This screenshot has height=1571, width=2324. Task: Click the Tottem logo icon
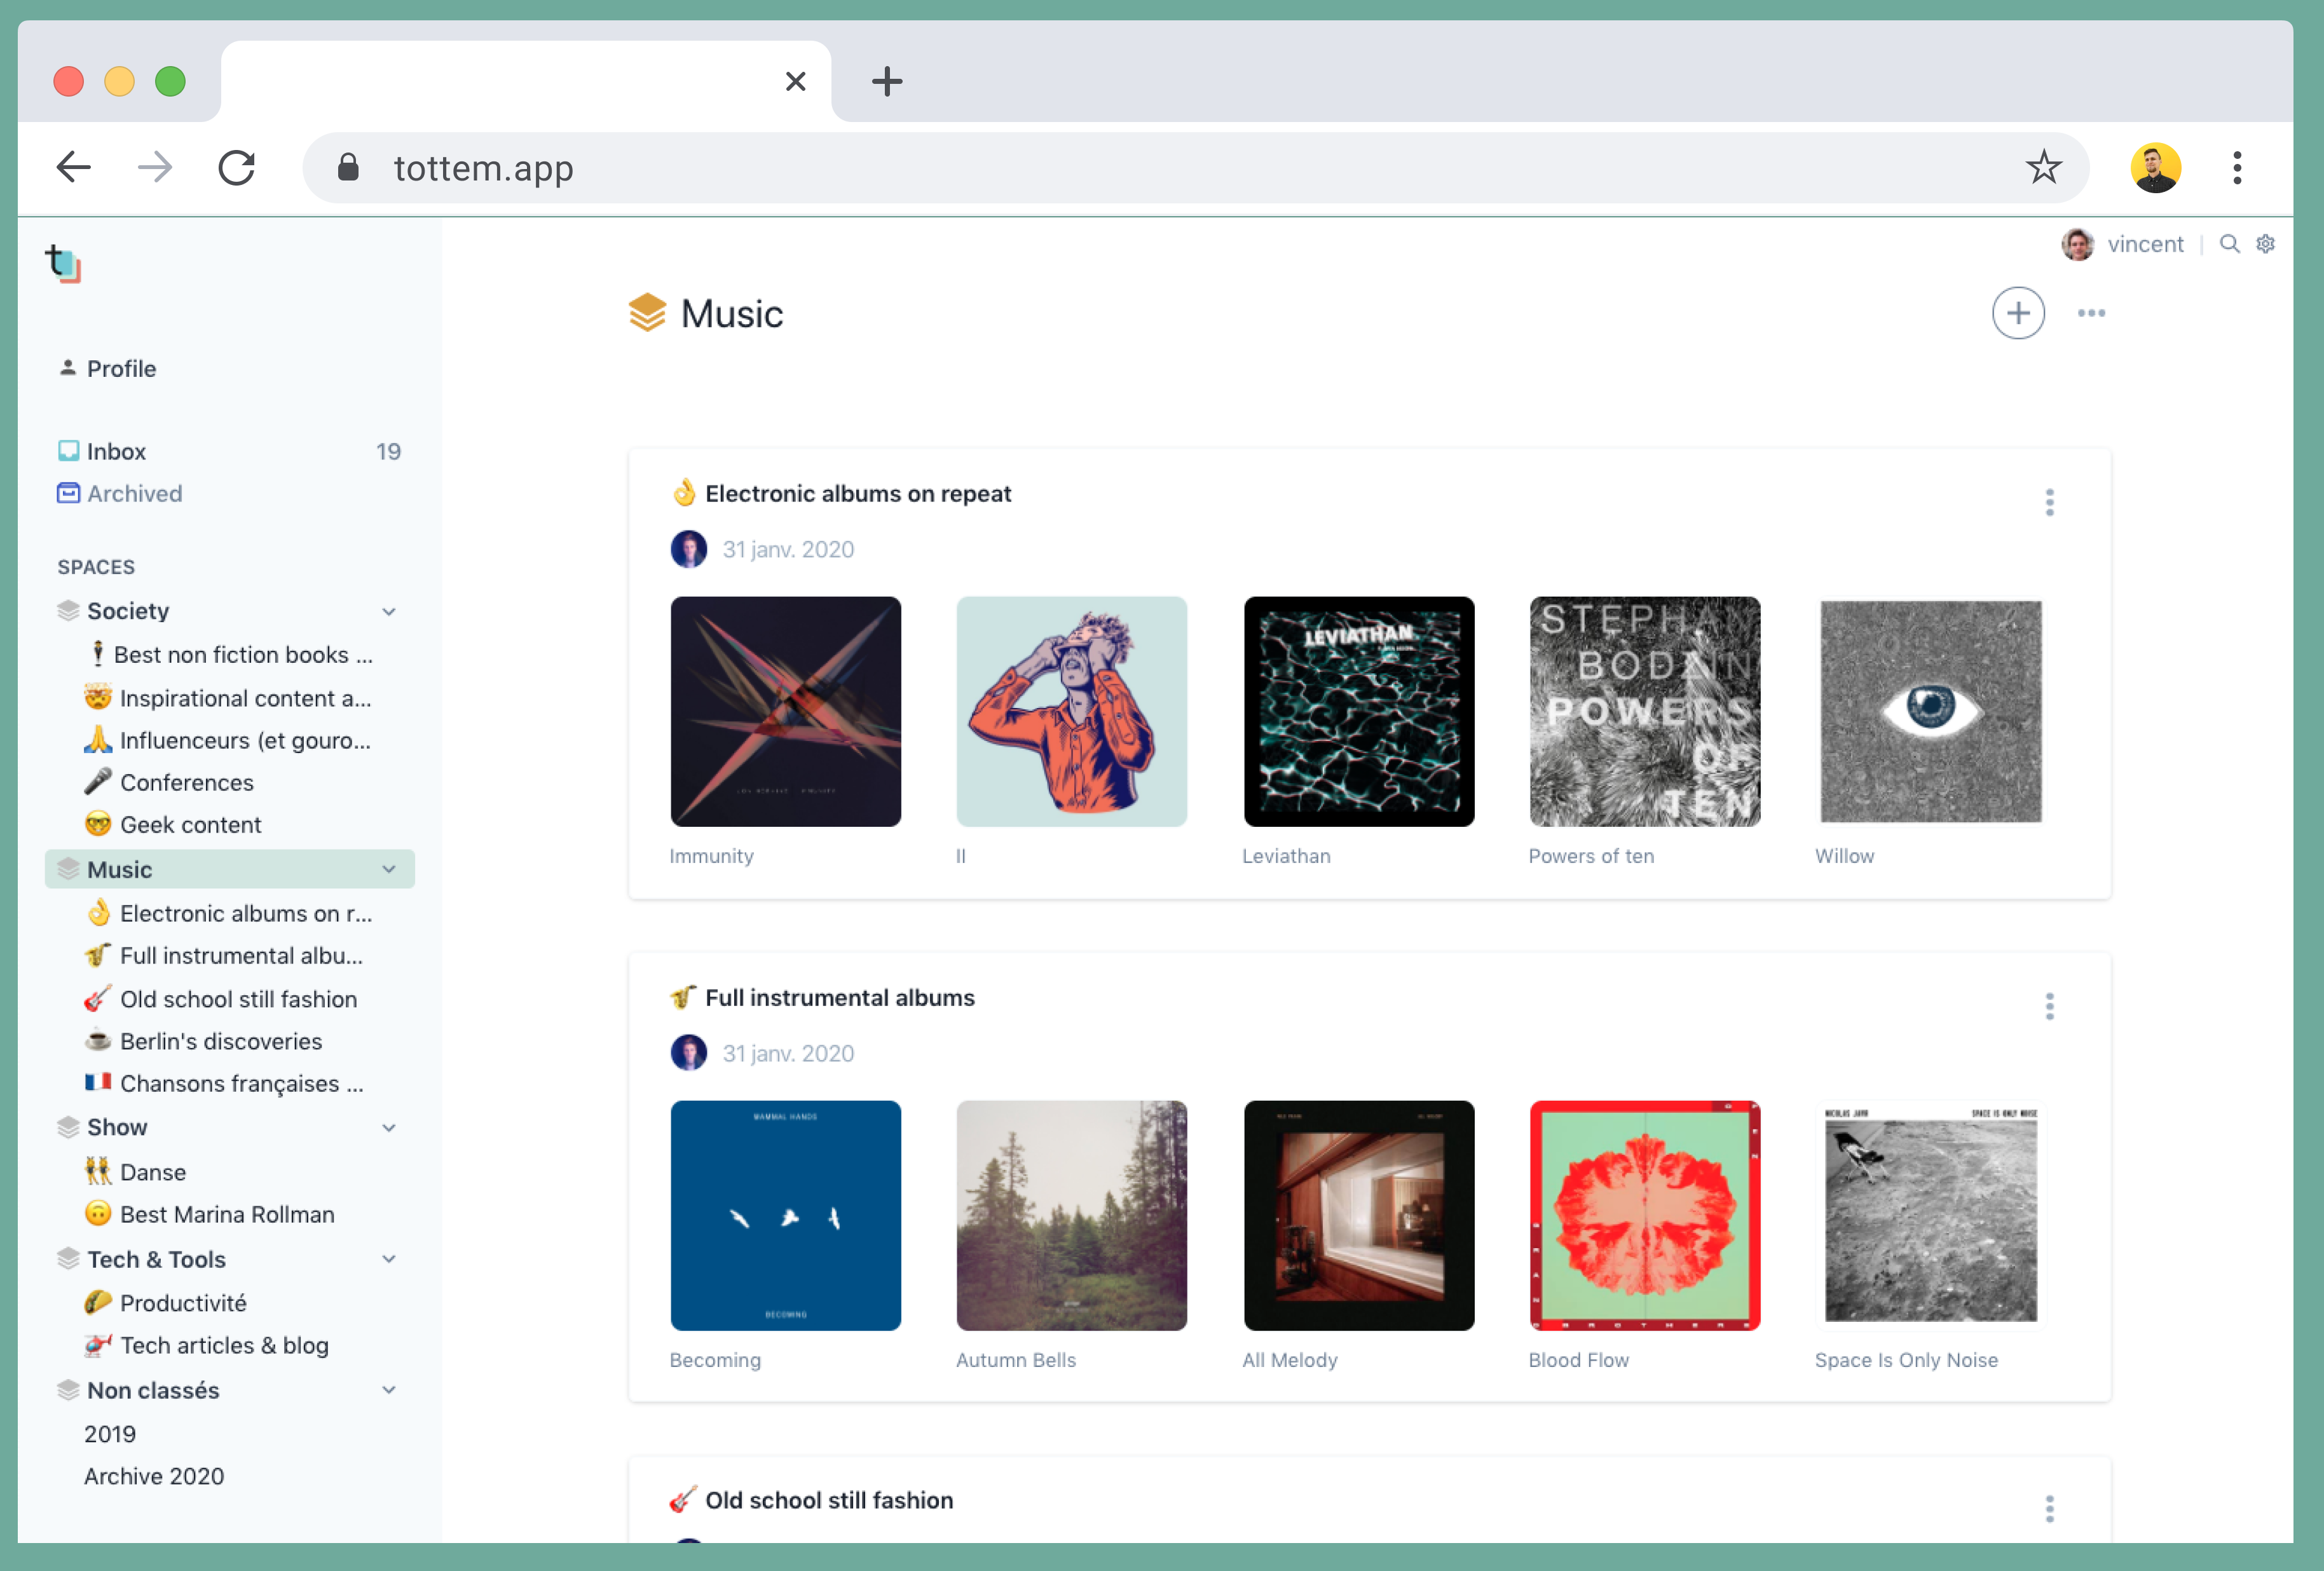pyautogui.click(x=64, y=264)
